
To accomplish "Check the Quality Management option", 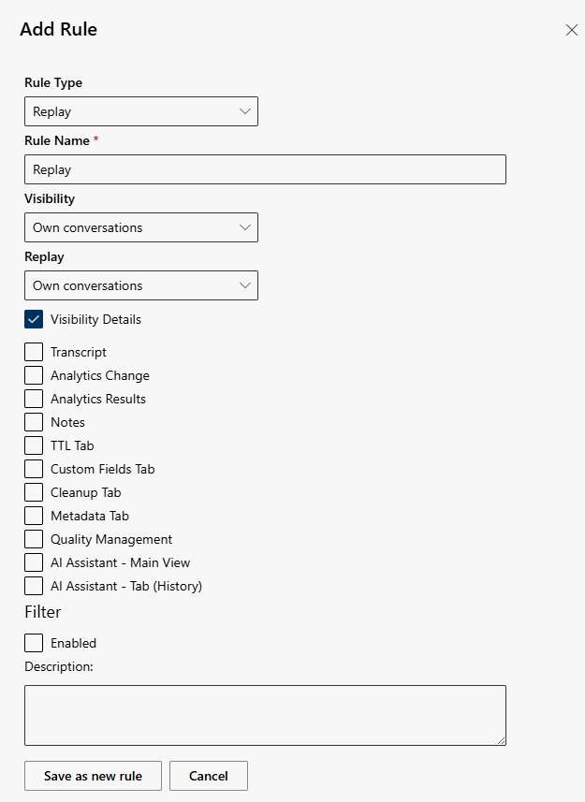I will click(x=34, y=539).
